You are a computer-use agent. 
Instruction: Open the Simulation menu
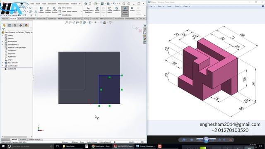pyautogui.click(x=52, y=4)
